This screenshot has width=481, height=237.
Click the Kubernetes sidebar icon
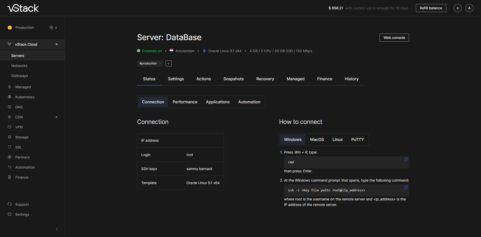pos(10,97)
